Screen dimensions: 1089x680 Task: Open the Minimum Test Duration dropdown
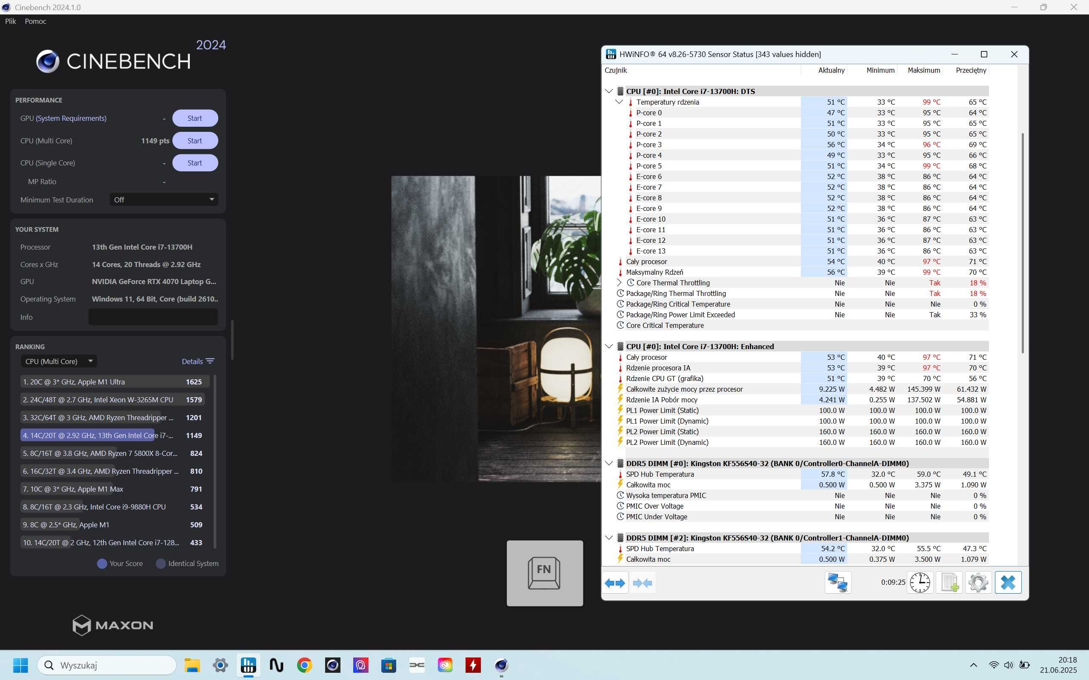coord(164,200)
